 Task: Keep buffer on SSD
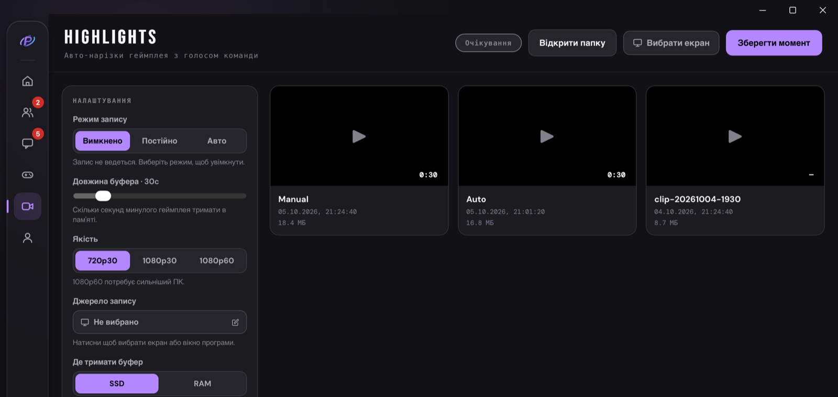117,384
